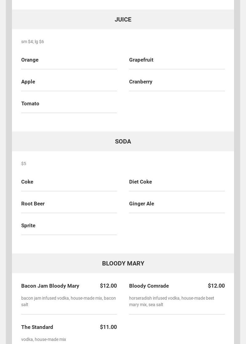Choose the Grapefruit juice item
This screenshot has width=246, height=344.
pos(141,60)
